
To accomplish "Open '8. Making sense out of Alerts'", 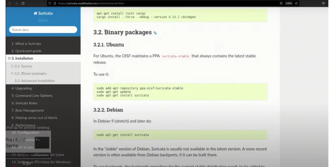I will [34, 117].
